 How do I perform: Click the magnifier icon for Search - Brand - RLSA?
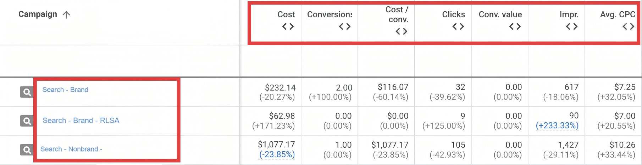27,121
